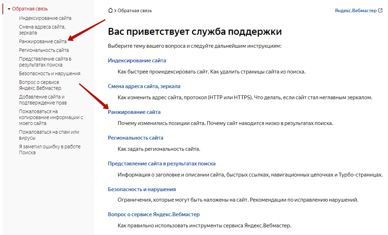Viewport: 388px width, 235px height.
Task: Open sidebar item Представление сайта в результатах поиска
Action: [45, 62]
